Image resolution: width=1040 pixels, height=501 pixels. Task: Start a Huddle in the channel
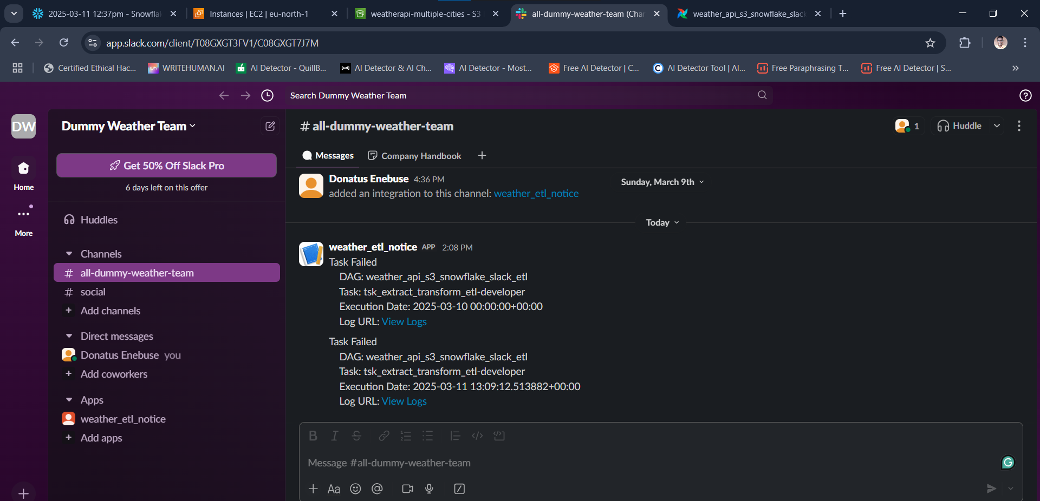pyautogui.click(x=959, y=126)
